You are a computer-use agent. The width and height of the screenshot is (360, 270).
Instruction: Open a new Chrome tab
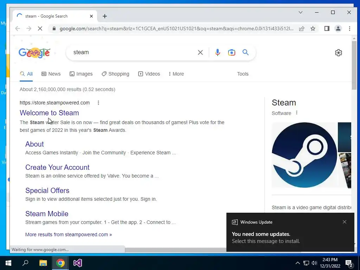(105, 16)
